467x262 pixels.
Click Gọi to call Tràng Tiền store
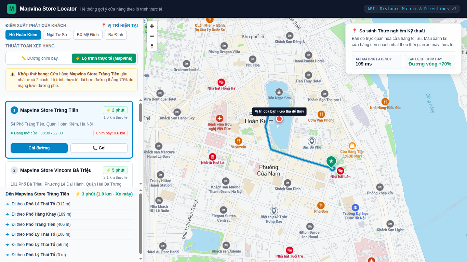click(x=99, y=148)
